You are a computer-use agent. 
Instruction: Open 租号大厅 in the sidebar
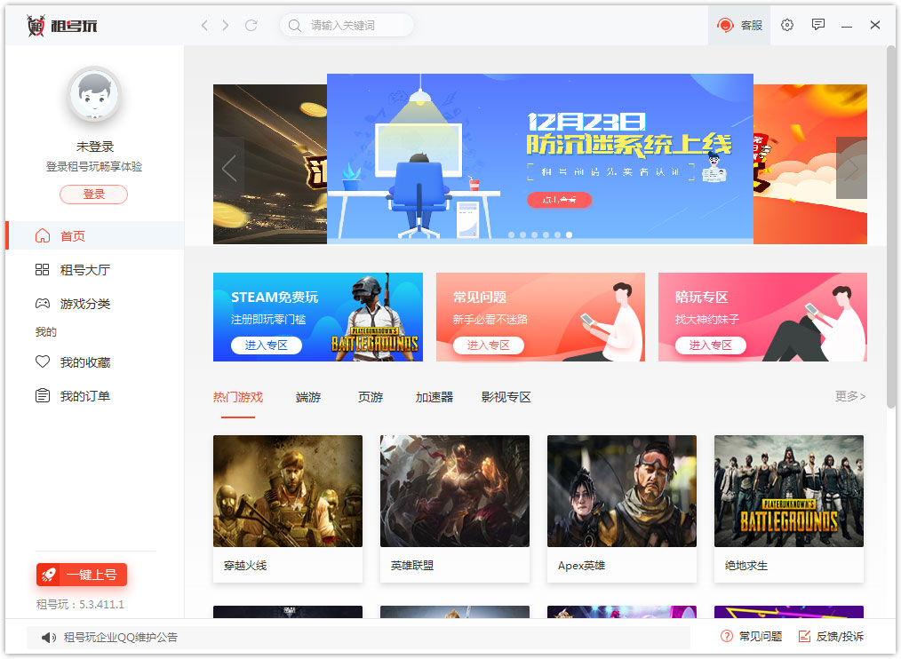click(84, 270)
